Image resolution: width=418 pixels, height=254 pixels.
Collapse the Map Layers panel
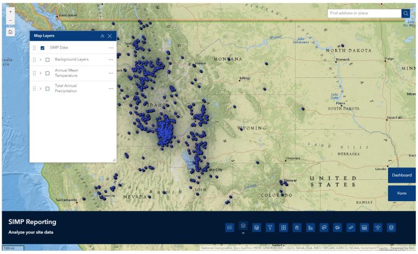[102, 36]
